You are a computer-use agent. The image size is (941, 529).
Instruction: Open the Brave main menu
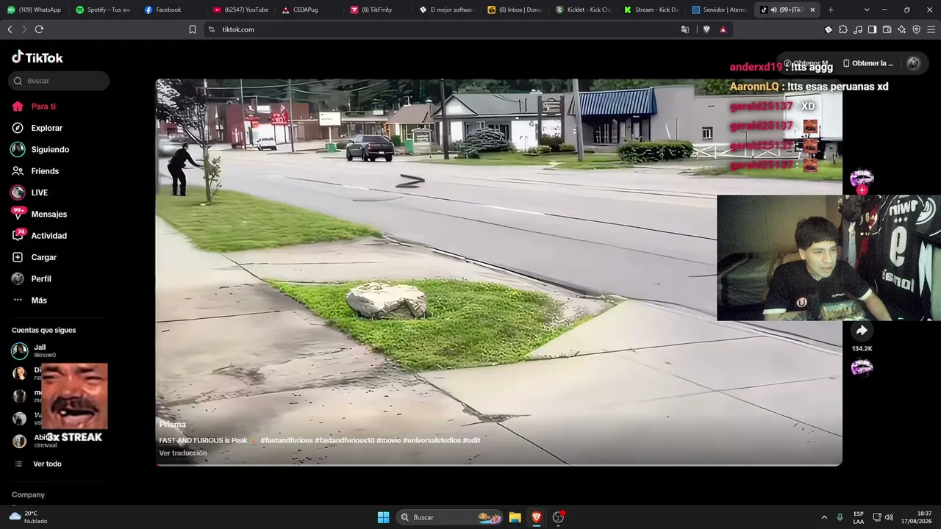(931, 29)
